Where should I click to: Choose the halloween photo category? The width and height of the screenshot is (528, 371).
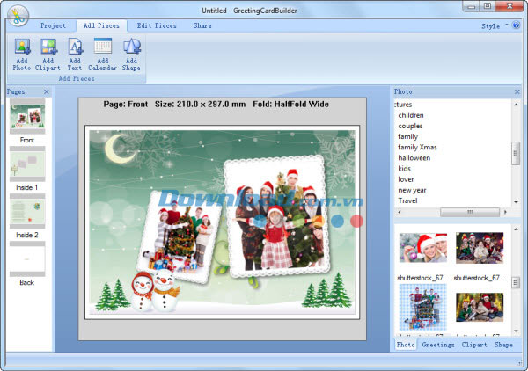pyautogui.click(x=414, y=158)
